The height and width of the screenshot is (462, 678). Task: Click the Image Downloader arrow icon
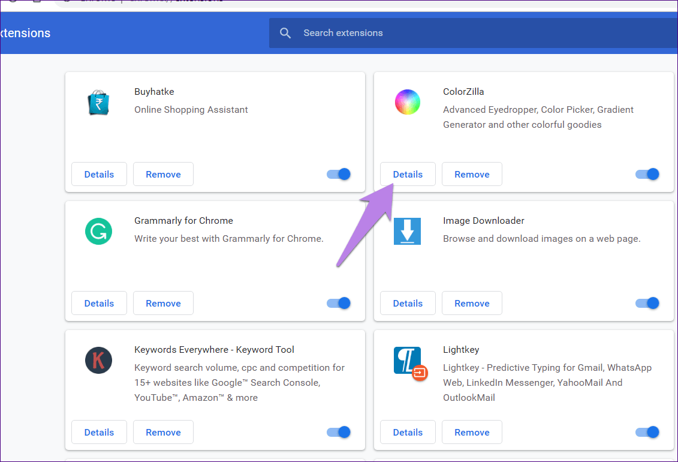[x=407, y=232]
